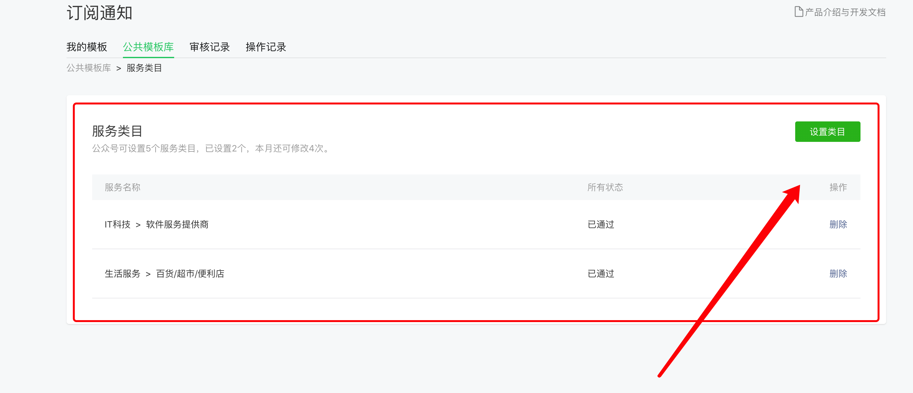Click the 所有状态 column header
The width and height of the screenshot is (913, 393).
tap(605, 187)
